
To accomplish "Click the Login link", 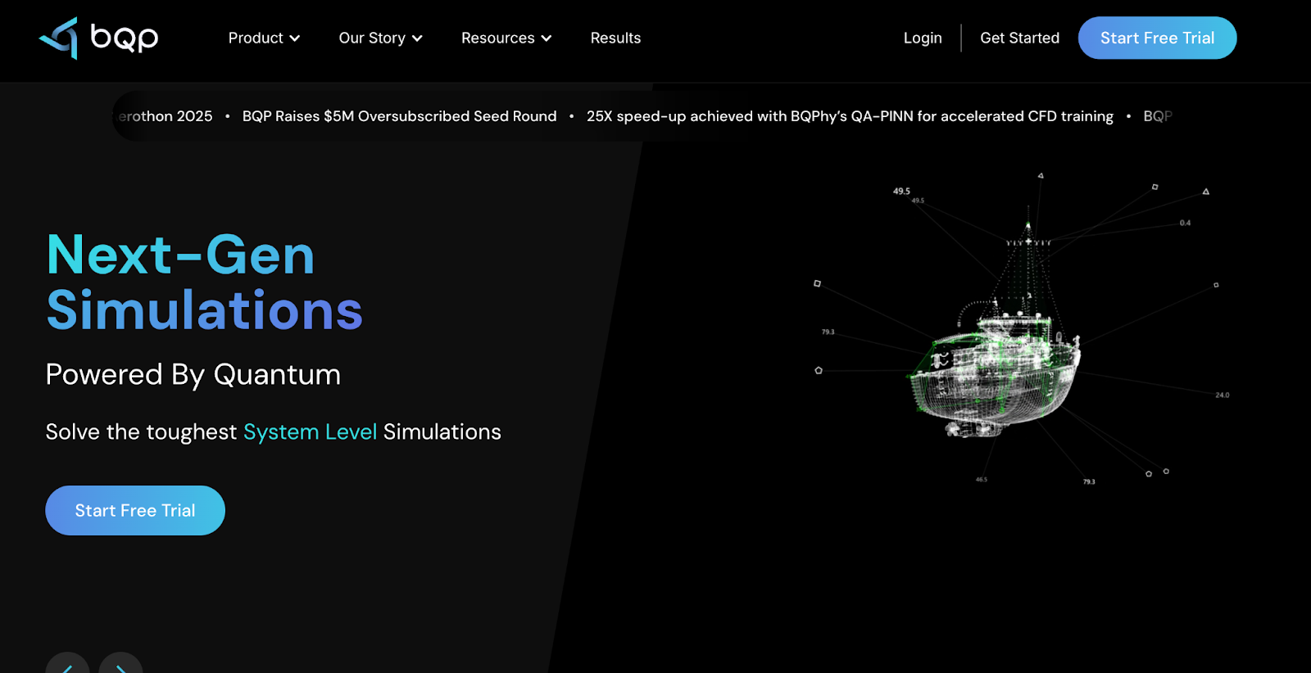I will point(923,38).
